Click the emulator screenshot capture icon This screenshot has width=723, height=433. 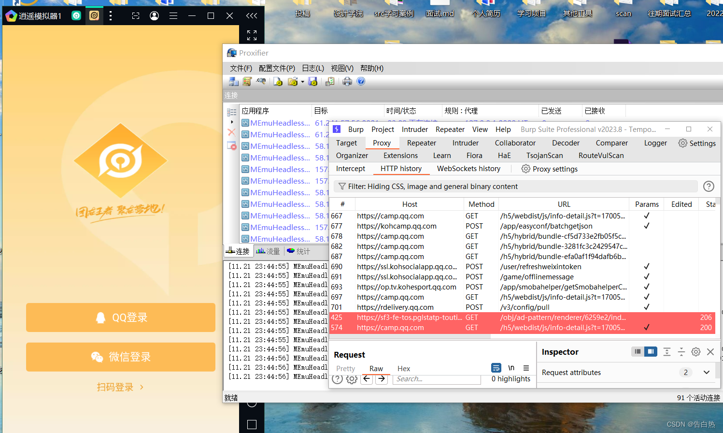[136, 16]
